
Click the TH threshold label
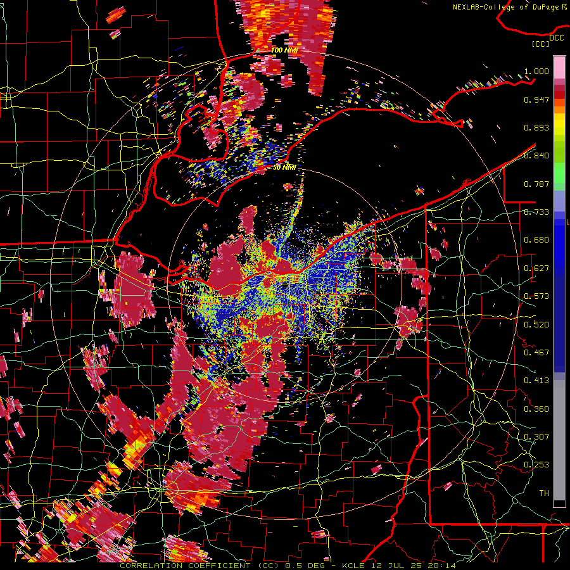[544, 493]
